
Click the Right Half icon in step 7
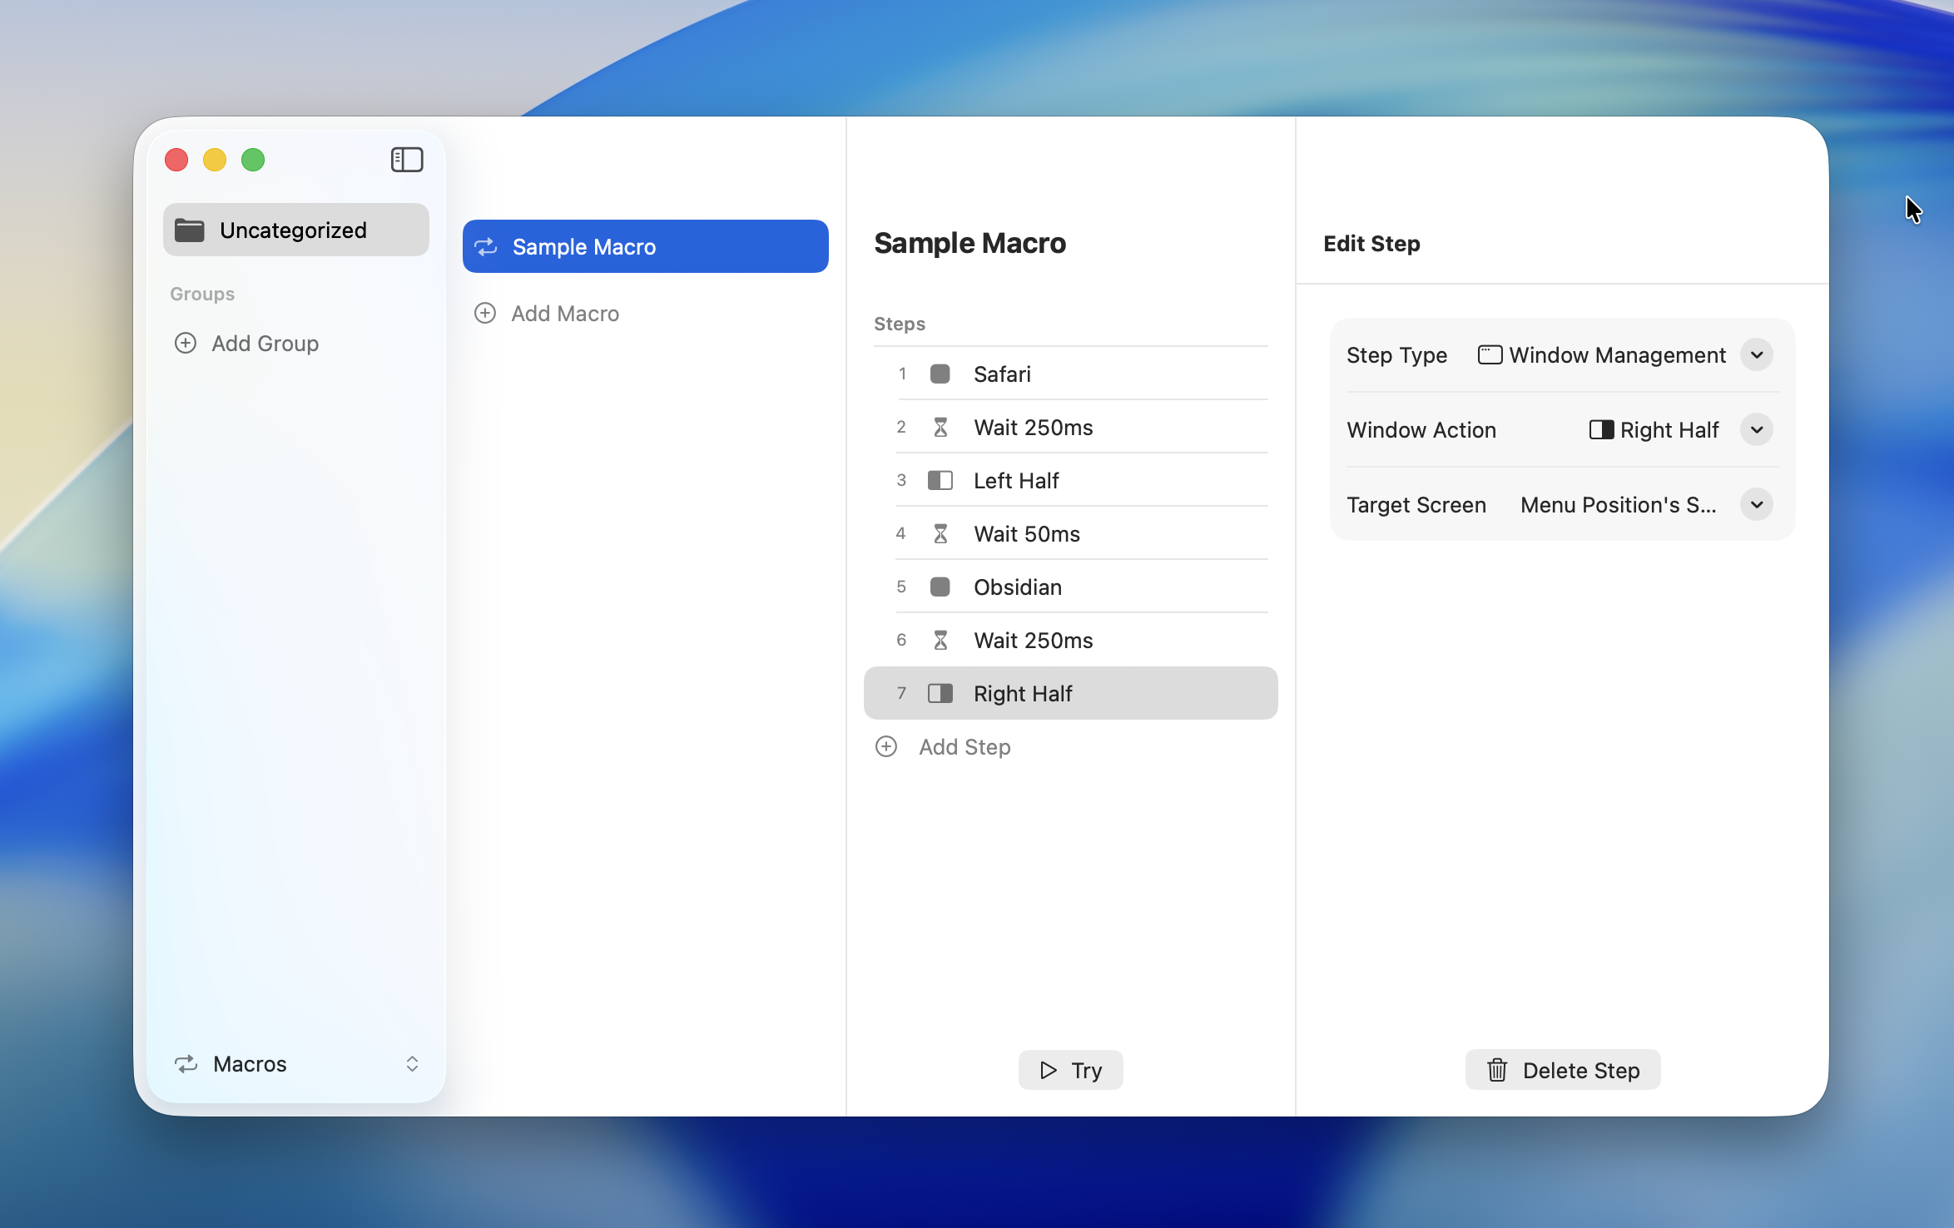click(940, 693)
